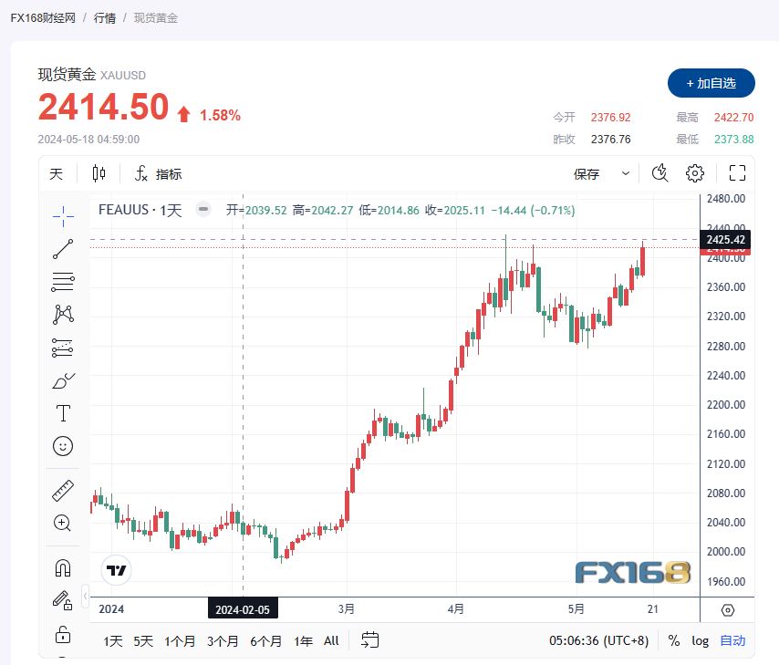Screen dimensions: 779x665
Task: Switch to logarithmic price scale
Action: (x=699, y=640)
